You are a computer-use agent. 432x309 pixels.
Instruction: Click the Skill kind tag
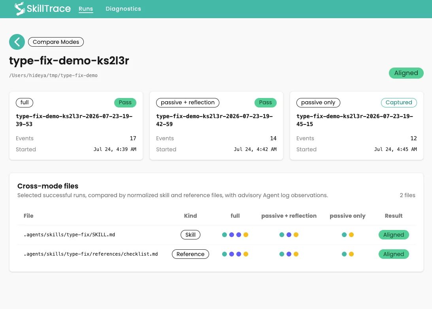pyautogui.click(x=191, y=235)
